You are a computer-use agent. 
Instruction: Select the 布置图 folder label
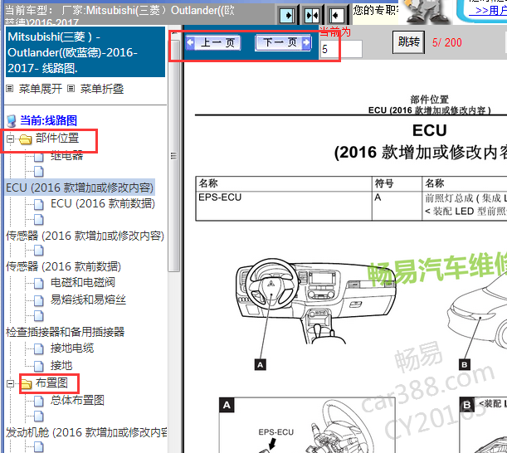[x=51, y=382]
